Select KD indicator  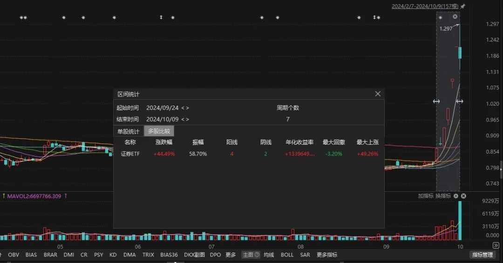(113, 255)
